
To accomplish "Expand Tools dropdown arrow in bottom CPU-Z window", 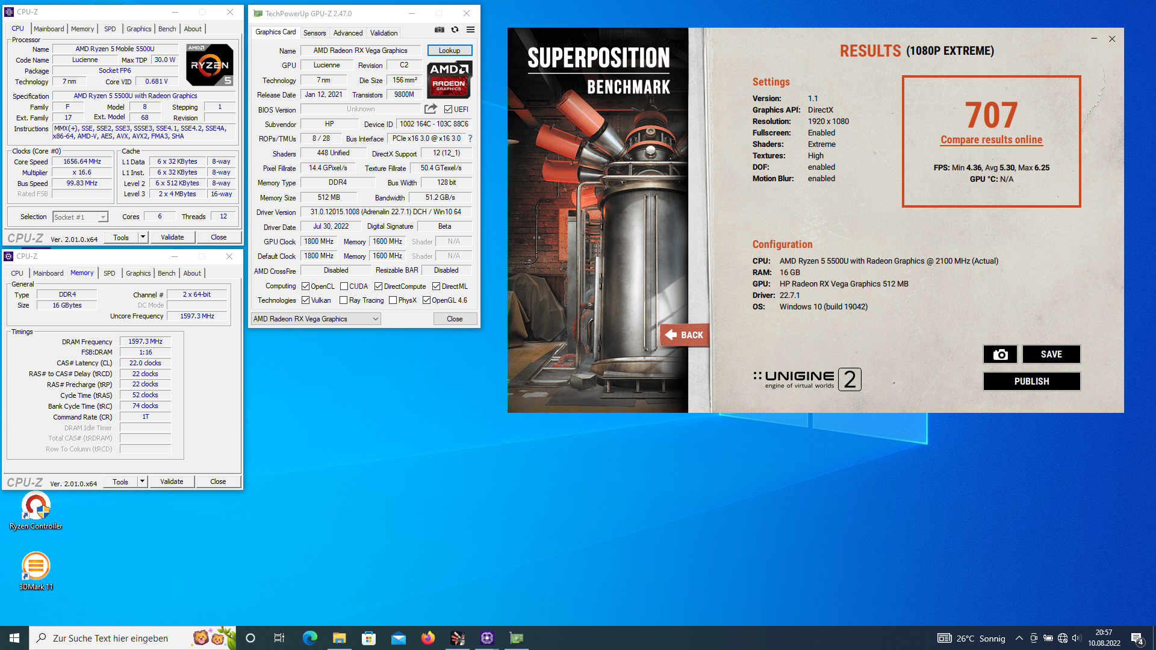I will pos(142,481).
